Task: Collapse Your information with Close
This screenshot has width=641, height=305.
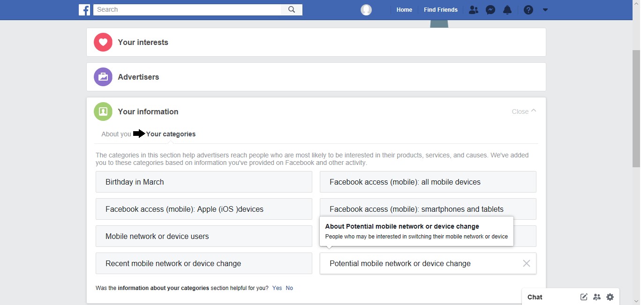Action: 524,112
